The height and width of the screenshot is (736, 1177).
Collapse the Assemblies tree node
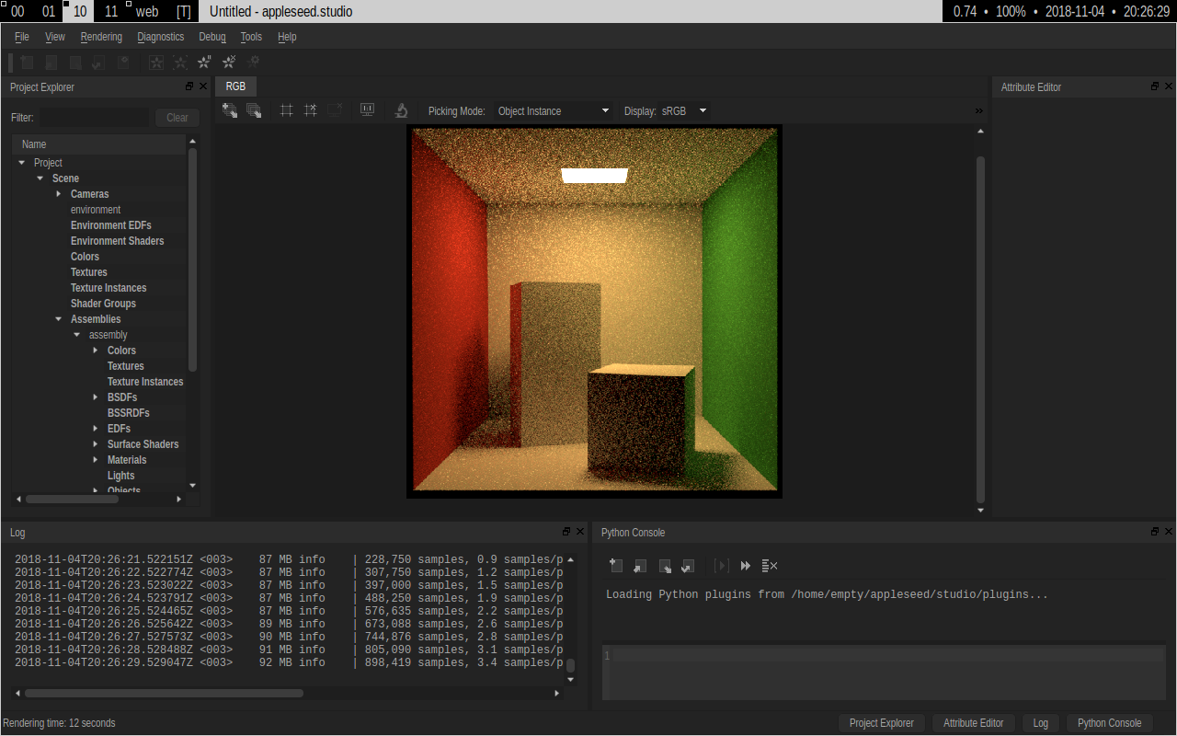pos(59,319)
